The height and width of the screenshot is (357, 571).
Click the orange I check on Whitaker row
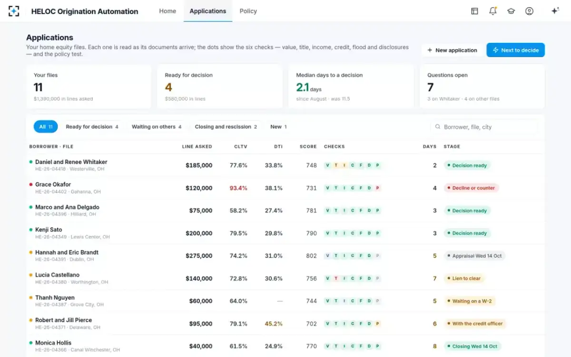point(344,166)
